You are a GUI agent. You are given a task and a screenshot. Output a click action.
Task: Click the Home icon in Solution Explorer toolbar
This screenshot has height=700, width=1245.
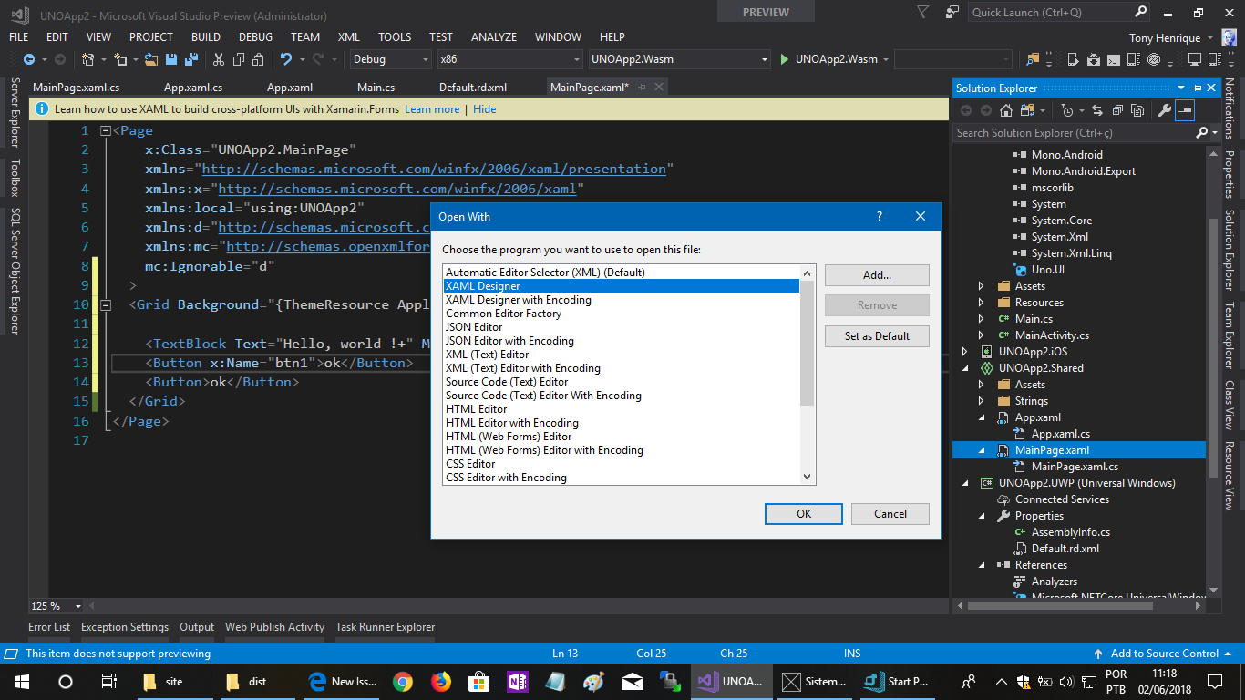coord(1006,109)
